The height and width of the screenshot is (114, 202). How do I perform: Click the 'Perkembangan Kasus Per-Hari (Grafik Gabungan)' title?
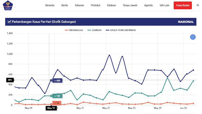coord(44,22)
